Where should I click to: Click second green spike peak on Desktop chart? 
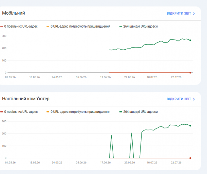tap(132, 133)
